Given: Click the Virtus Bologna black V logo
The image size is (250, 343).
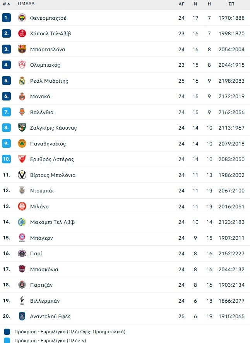Looking at the screenshot, I should 22,175.
